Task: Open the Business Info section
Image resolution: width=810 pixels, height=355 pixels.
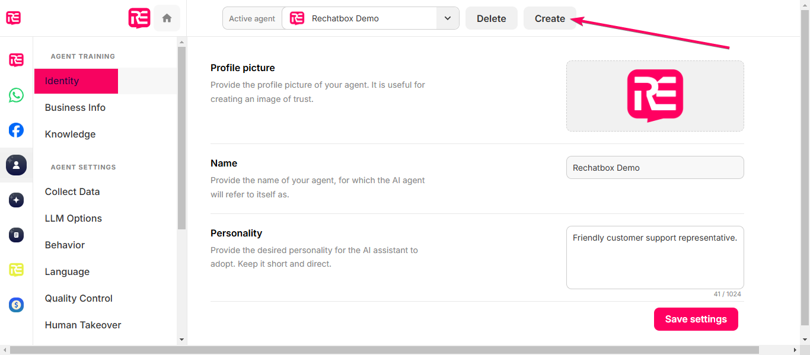Action: pos(75,108)
